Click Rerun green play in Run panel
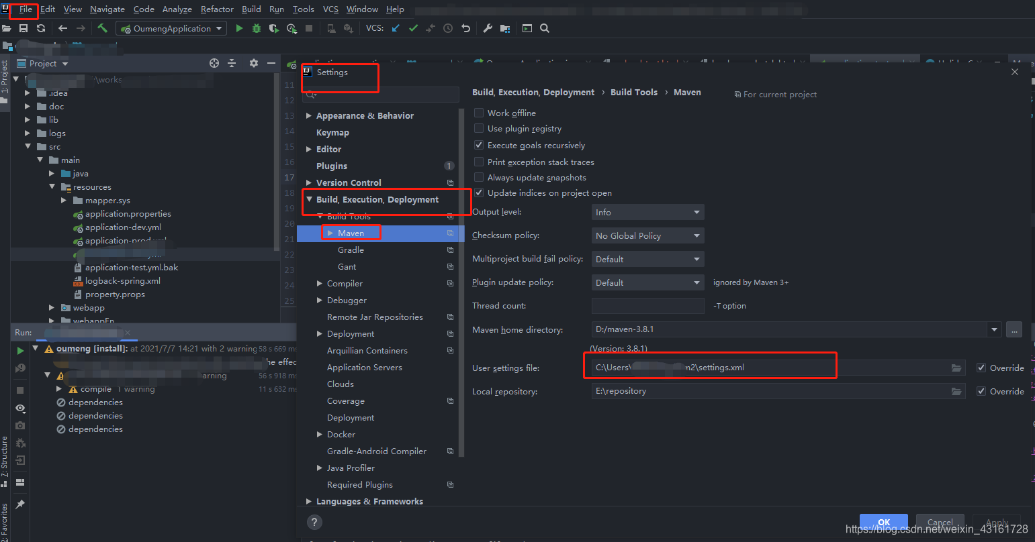 pos(20,350)
